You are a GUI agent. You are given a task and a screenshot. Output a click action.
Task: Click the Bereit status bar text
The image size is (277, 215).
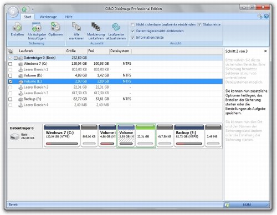(13, 204)
